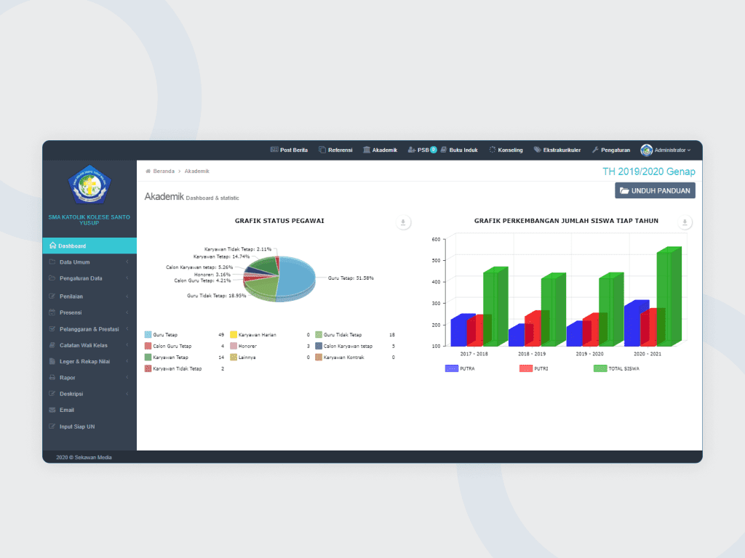Click the Referensi copy icon
This screenshot has width=745, height=558.
coord(322,150)
